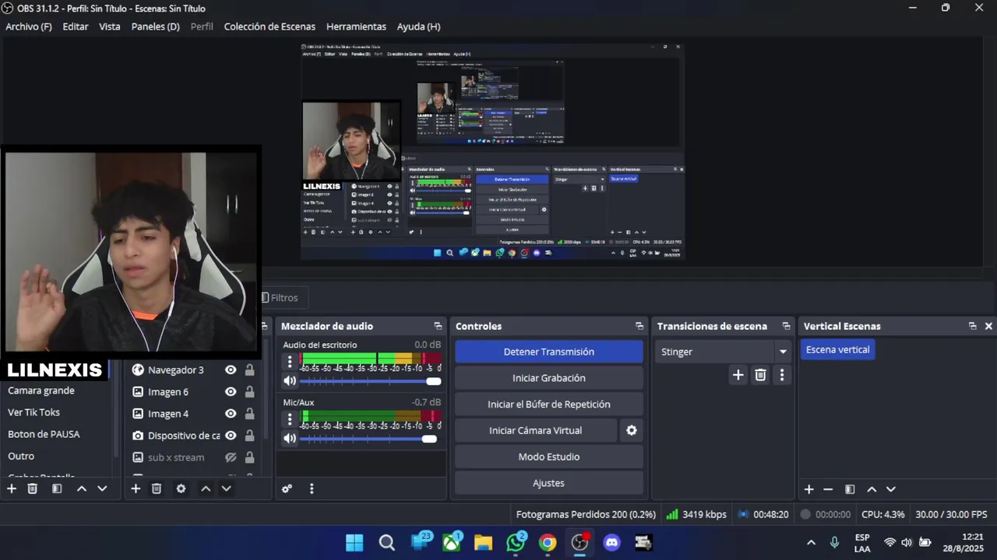
Task: Remove selected source with the trash icon
Action: [157, 488]
